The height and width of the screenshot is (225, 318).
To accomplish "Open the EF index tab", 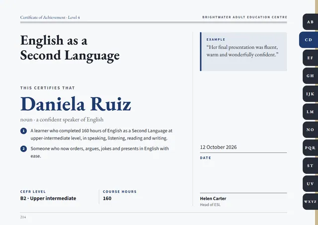I will [x=310, y=58].
